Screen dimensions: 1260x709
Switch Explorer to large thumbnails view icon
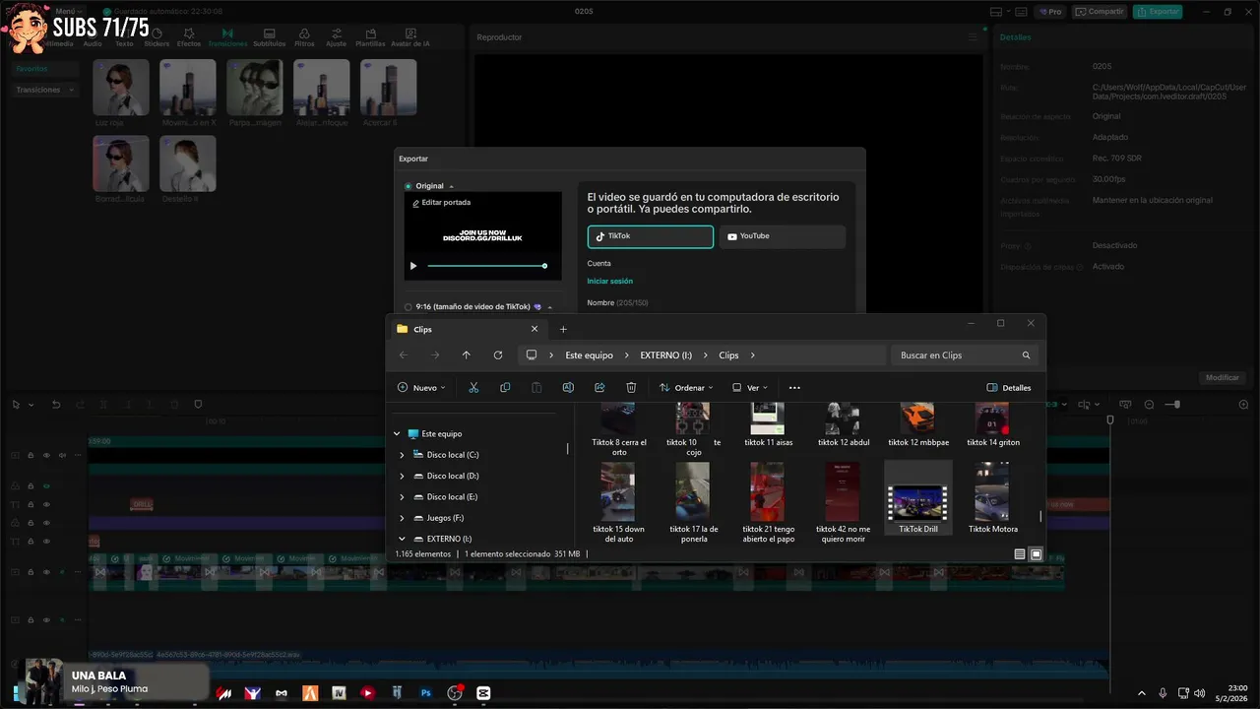pos(1036,554)
